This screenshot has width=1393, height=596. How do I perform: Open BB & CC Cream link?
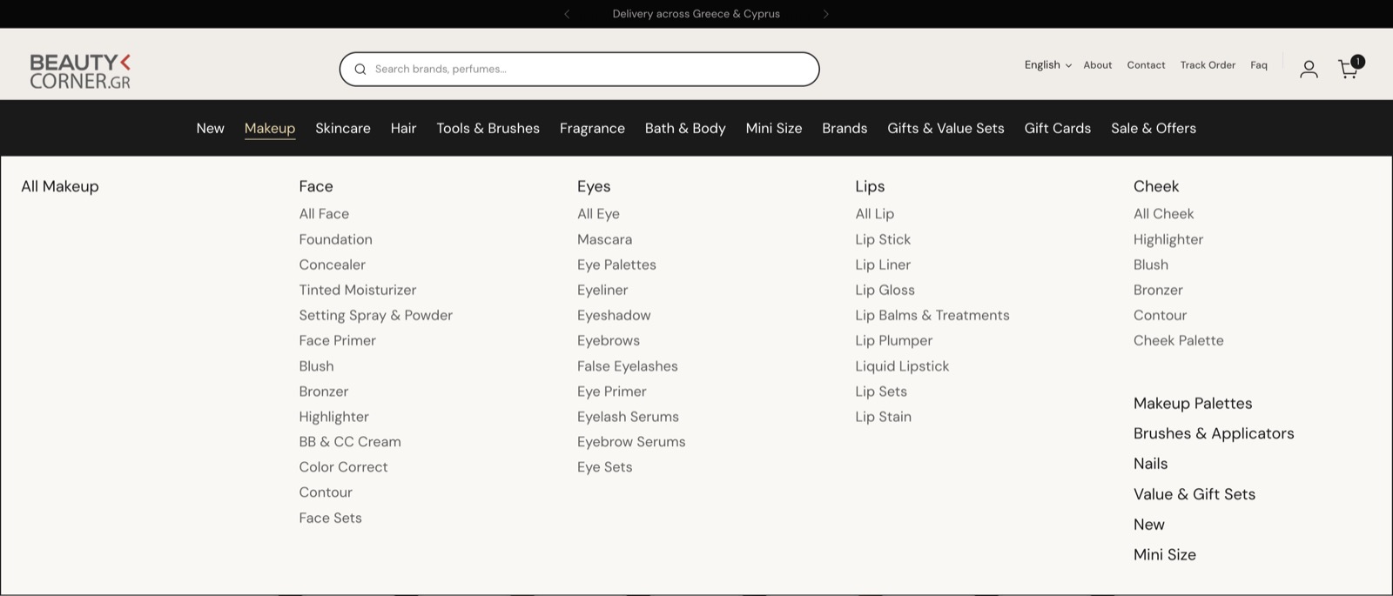[x=350, y=442]
